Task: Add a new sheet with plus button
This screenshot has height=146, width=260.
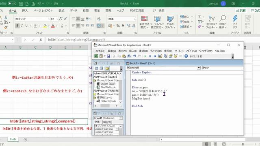Action: [x=25, y=140]
